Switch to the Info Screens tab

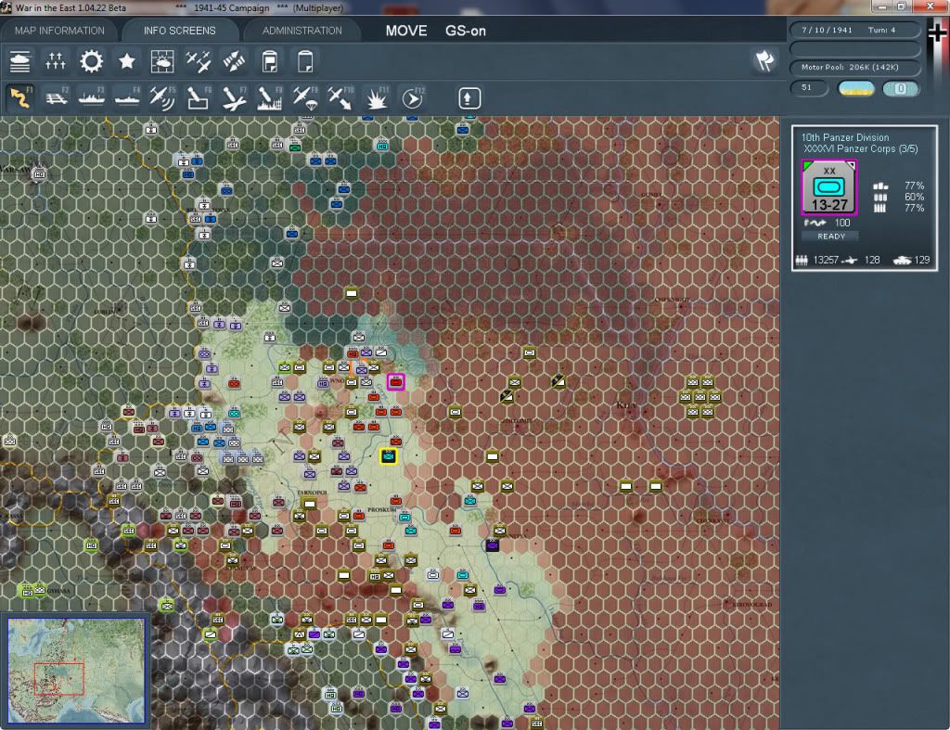179,31
